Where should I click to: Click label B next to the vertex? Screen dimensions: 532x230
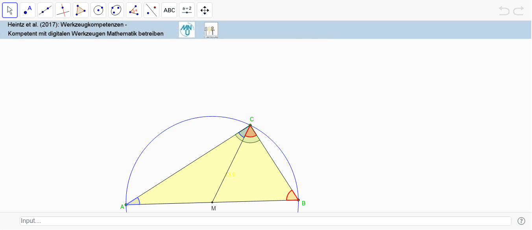click(303, 203)
